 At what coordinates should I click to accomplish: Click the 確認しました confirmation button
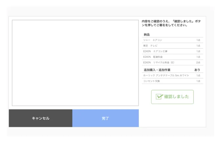[x=172, y=97]
